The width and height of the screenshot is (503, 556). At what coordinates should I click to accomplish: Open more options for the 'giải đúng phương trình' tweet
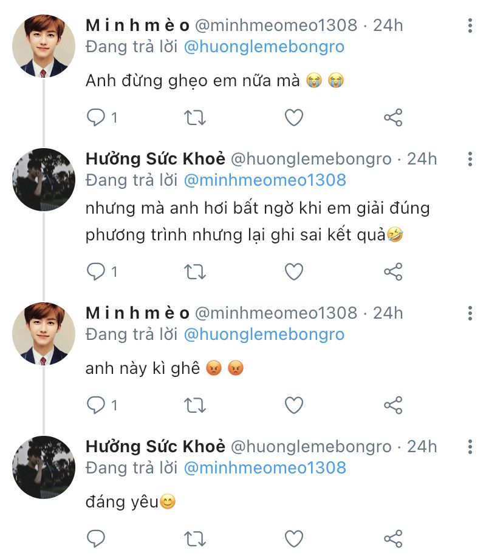coord(470,159)
